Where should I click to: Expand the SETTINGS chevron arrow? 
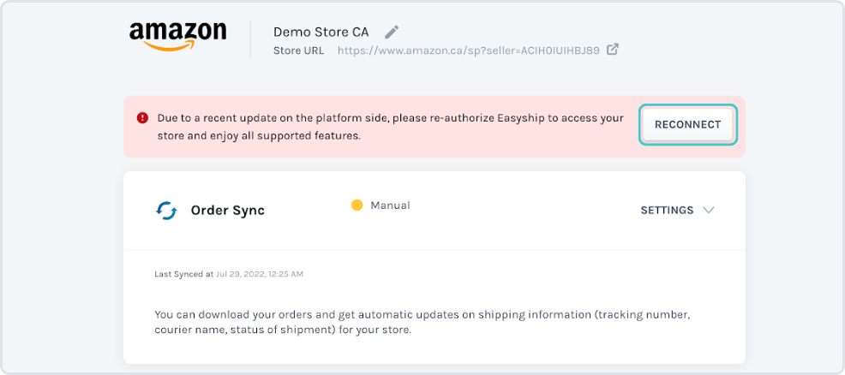709,210
